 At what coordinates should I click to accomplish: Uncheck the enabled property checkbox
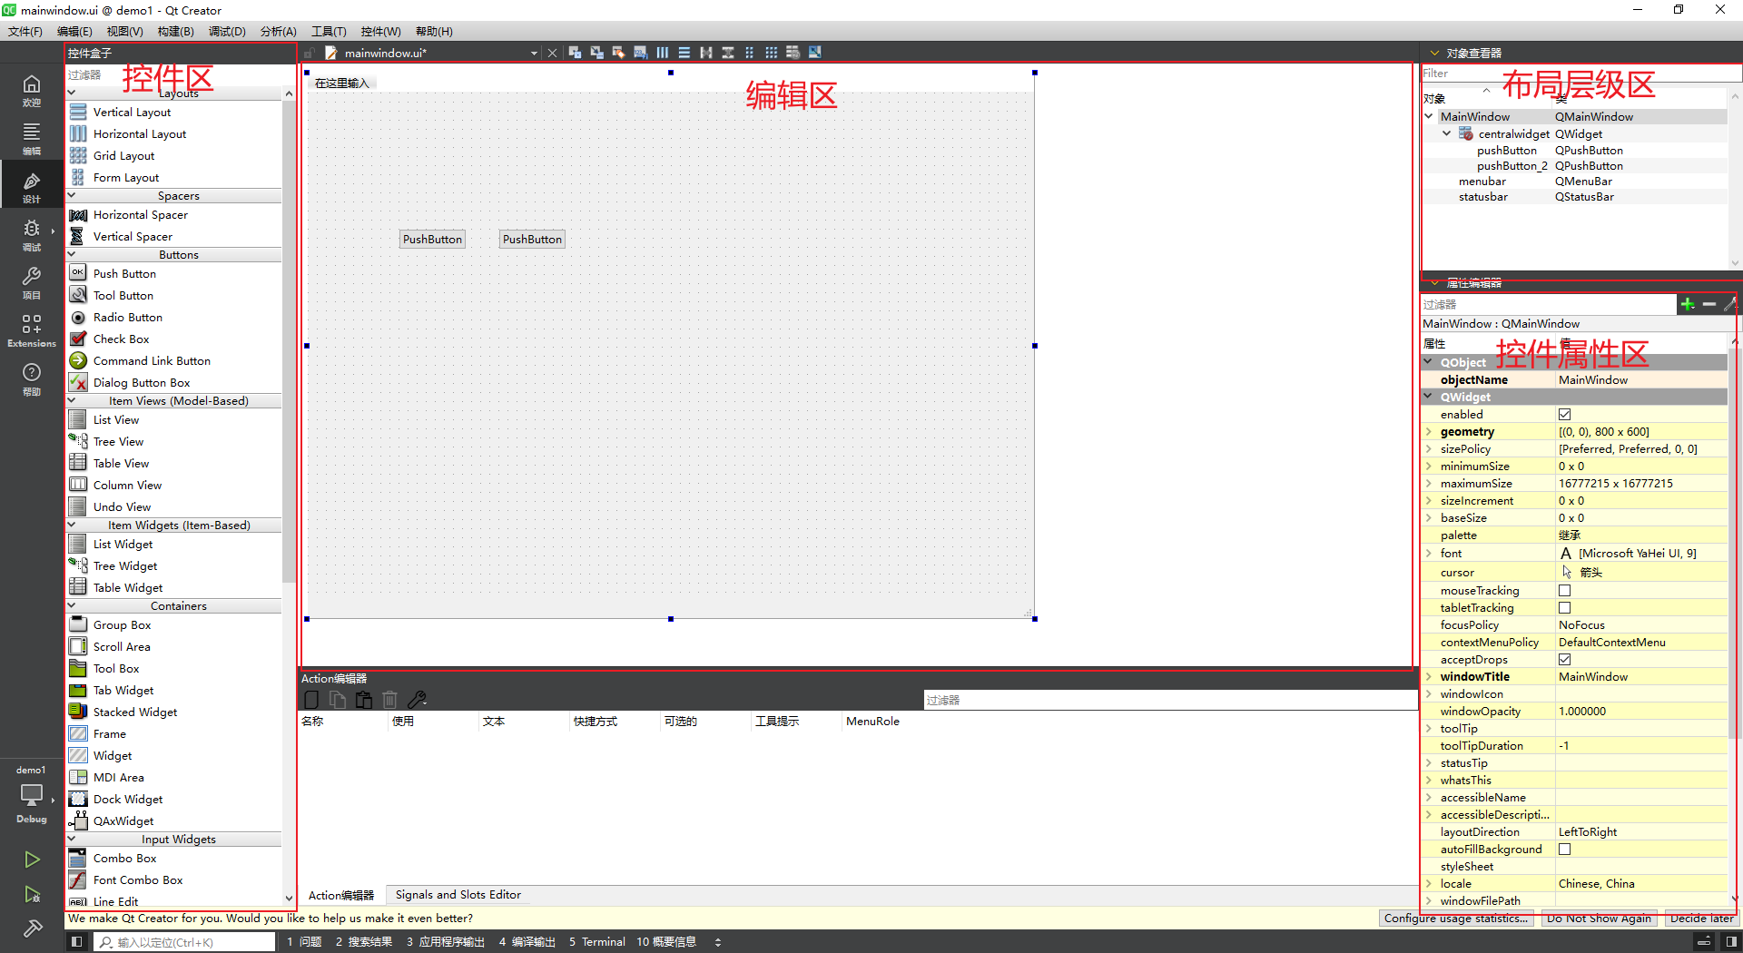pyautogui.click(x=1564, y=415)
